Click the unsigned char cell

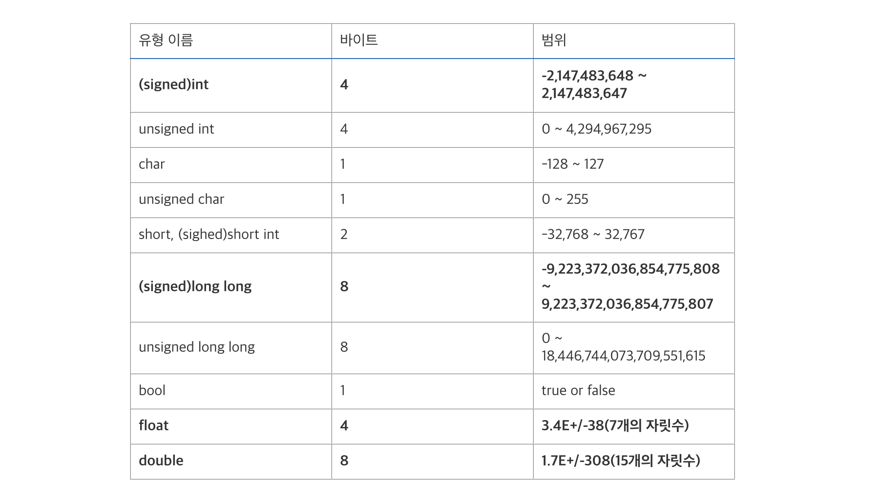click(x=231, y=200)
